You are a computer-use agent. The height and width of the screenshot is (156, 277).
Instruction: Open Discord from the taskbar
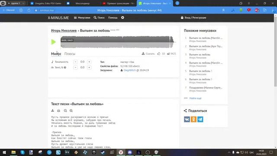(x=130, y=152)
